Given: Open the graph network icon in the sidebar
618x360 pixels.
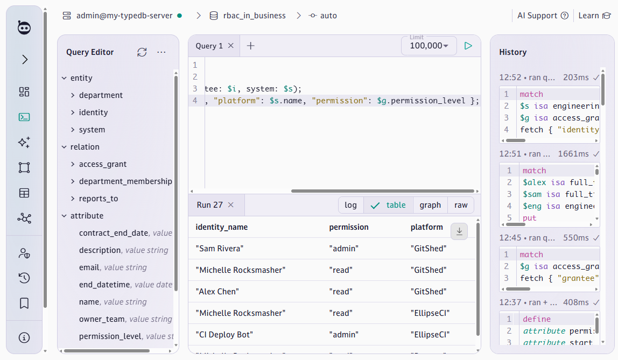Looking at the screenshot, I should 24,218.
